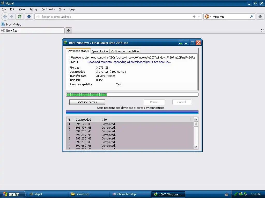Sort by the Info column header

145,120
